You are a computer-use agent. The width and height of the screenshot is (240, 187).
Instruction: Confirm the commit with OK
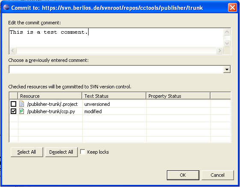coord(183,175)
